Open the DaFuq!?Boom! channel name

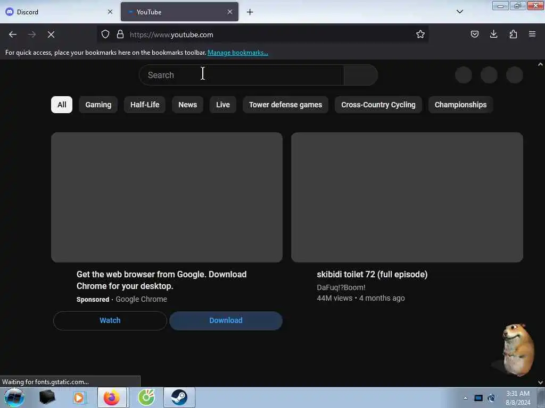pos(341,287)
